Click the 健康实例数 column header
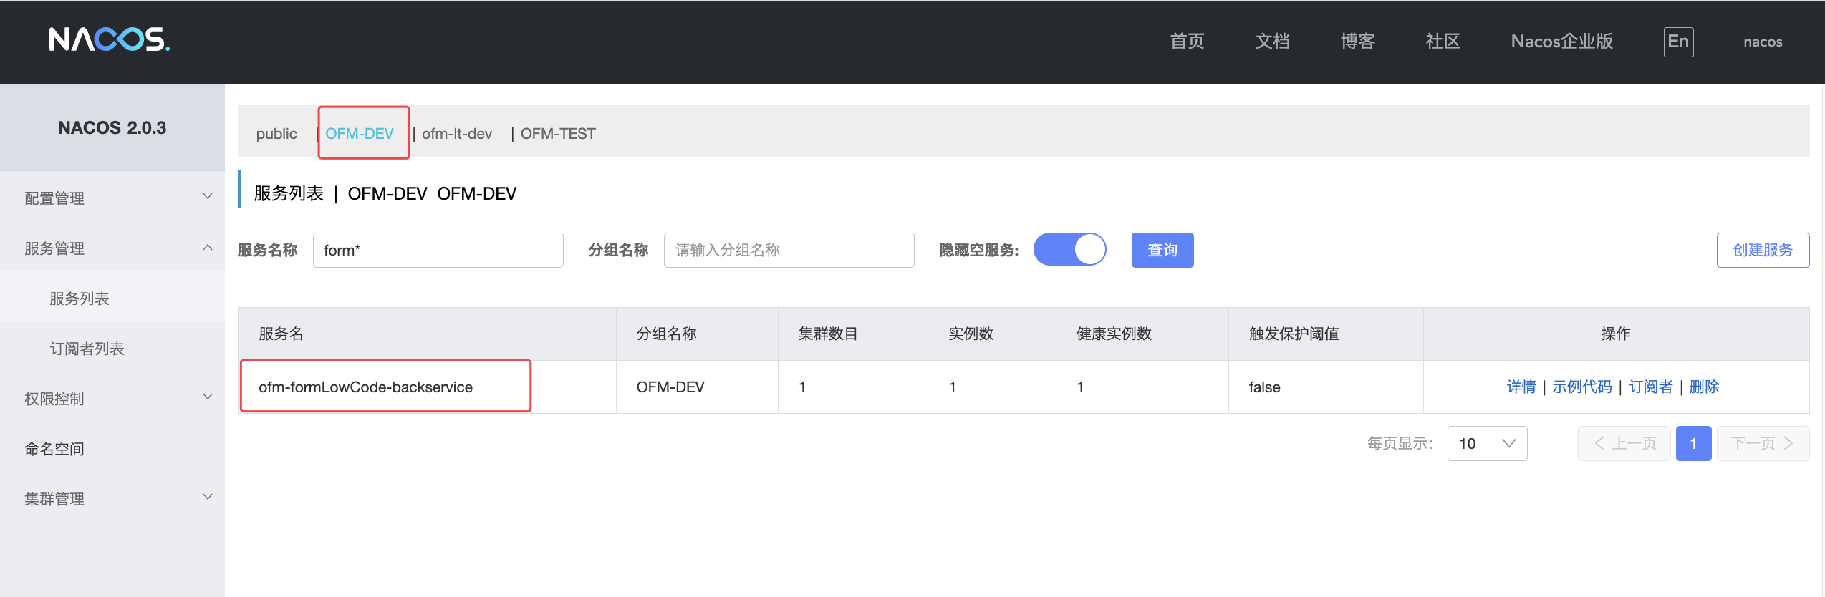 tap(1142, 334)
